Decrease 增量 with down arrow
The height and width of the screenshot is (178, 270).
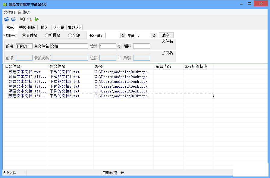click(x=154, y=37)
